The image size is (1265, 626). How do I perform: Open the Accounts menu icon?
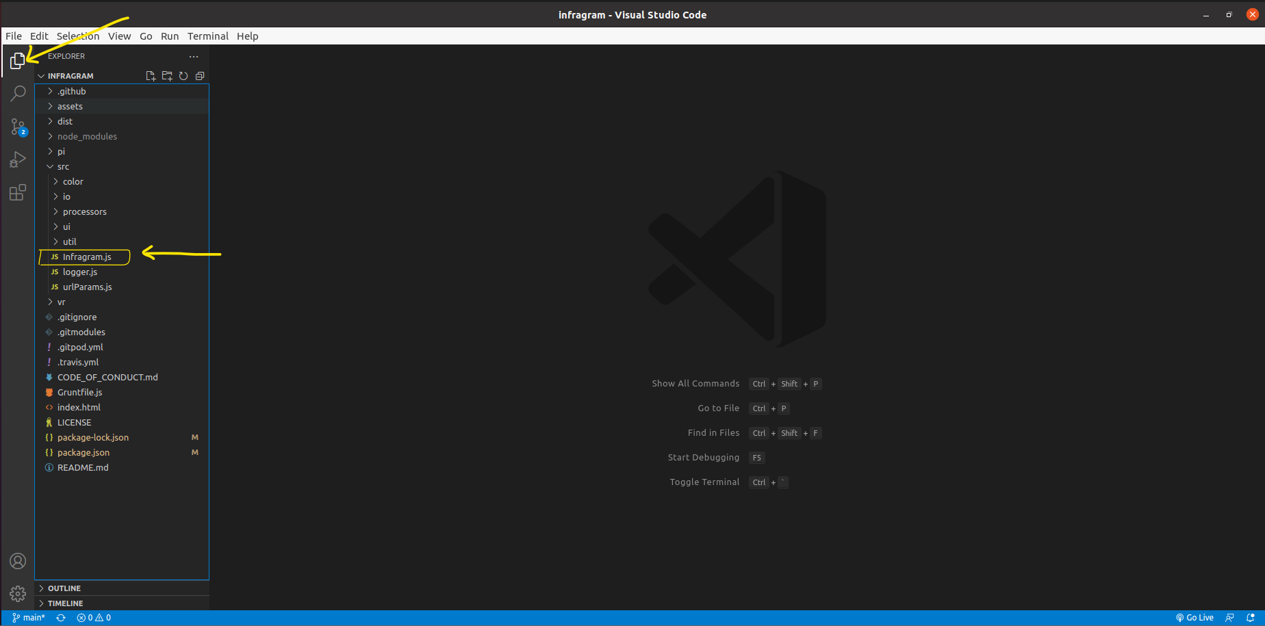click(x=18, y=561)
